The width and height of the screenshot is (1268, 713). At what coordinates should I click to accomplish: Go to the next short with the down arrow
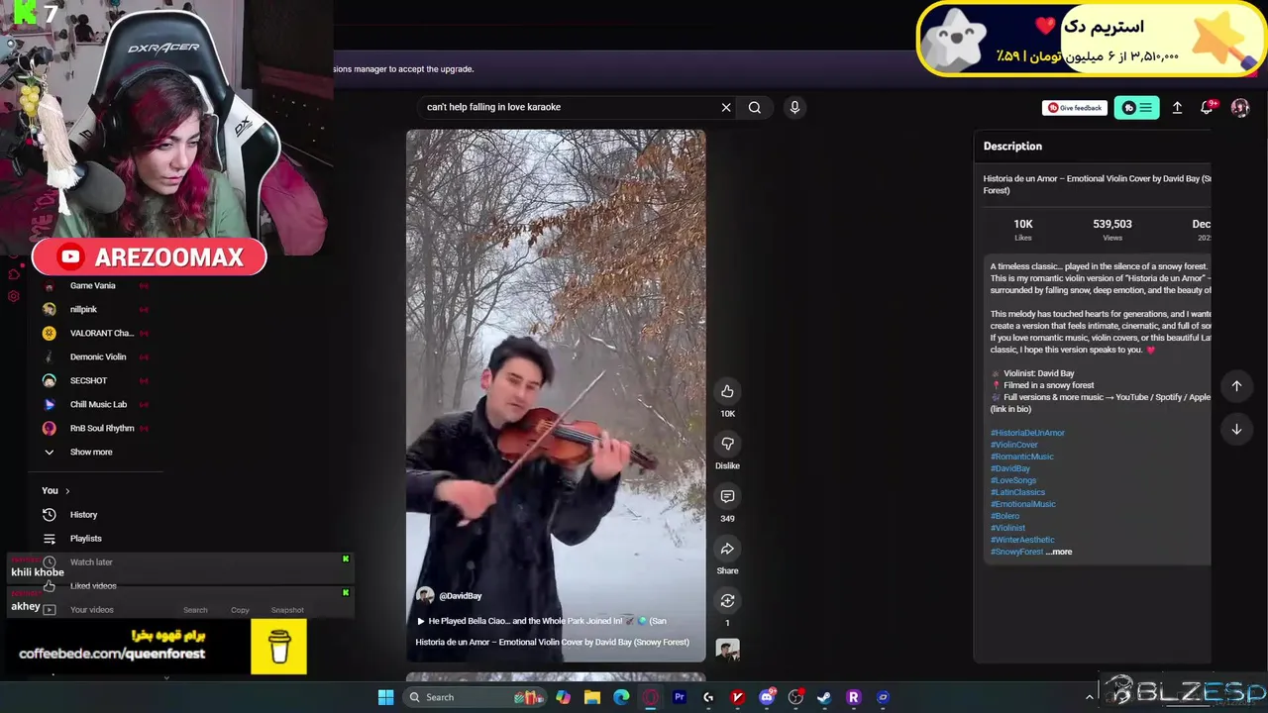[1236, 430]
